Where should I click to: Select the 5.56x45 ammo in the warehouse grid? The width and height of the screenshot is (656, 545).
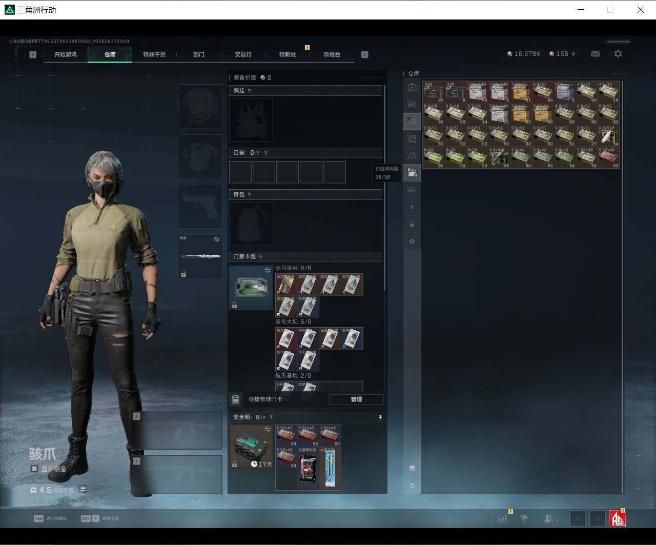pyautogui.click(x=608, y=158)
